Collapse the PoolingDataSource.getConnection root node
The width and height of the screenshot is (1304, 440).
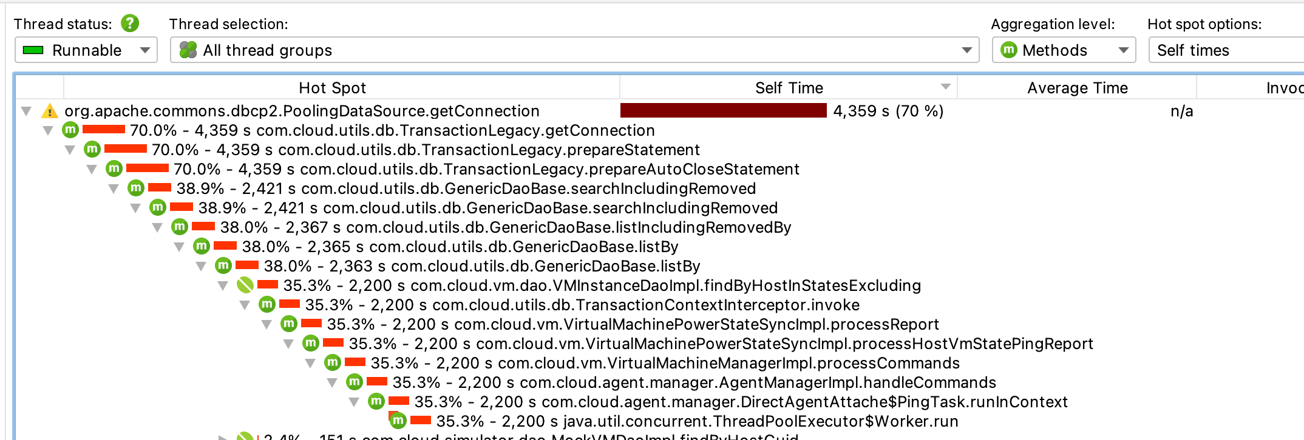click(26, 112)
